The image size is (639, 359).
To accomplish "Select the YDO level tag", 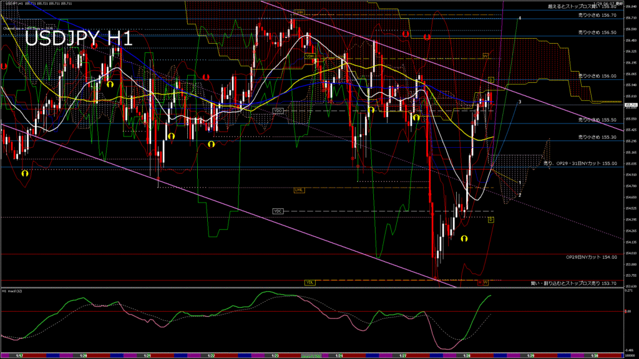I will [x=278, y=110].
